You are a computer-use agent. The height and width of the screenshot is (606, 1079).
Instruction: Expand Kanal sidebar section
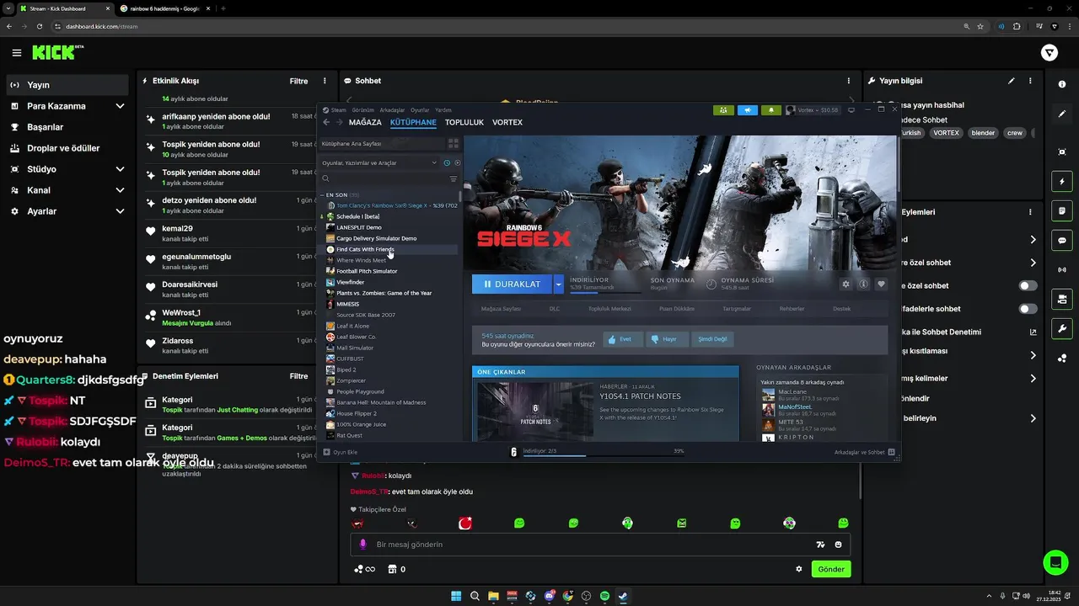[120, 190]
